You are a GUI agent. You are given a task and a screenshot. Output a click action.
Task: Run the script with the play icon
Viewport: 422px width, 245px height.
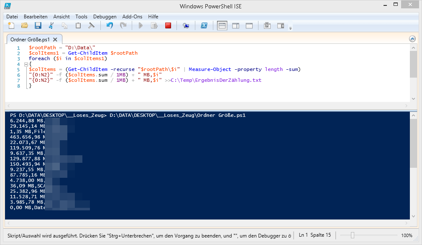coord(141,25)
